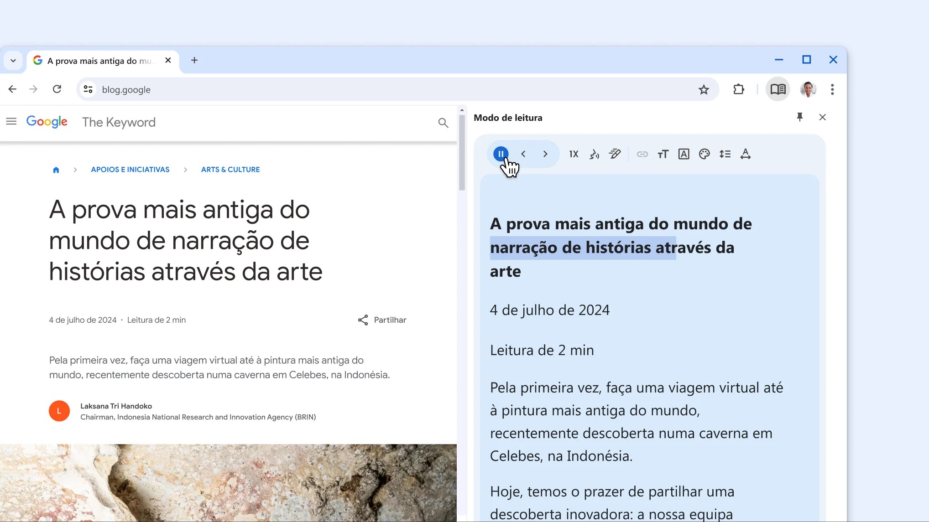929x522 pixels.
Task: Open the font typeface menu
Action: click(x=684, y=154)
